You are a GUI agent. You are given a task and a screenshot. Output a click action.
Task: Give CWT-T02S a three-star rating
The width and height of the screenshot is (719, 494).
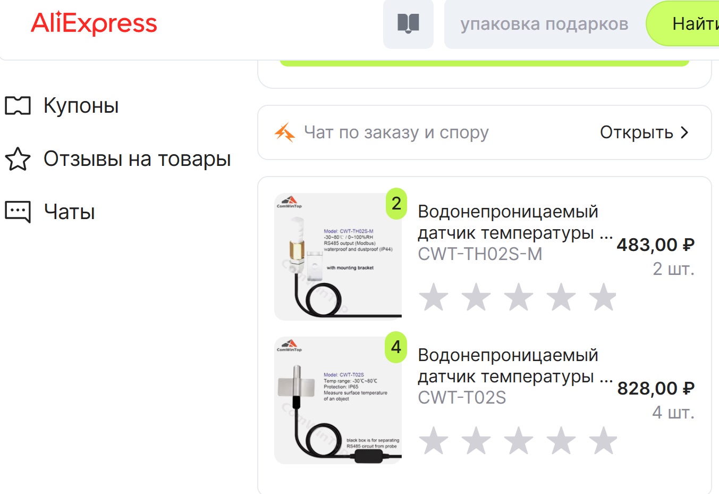coord(518,440)
